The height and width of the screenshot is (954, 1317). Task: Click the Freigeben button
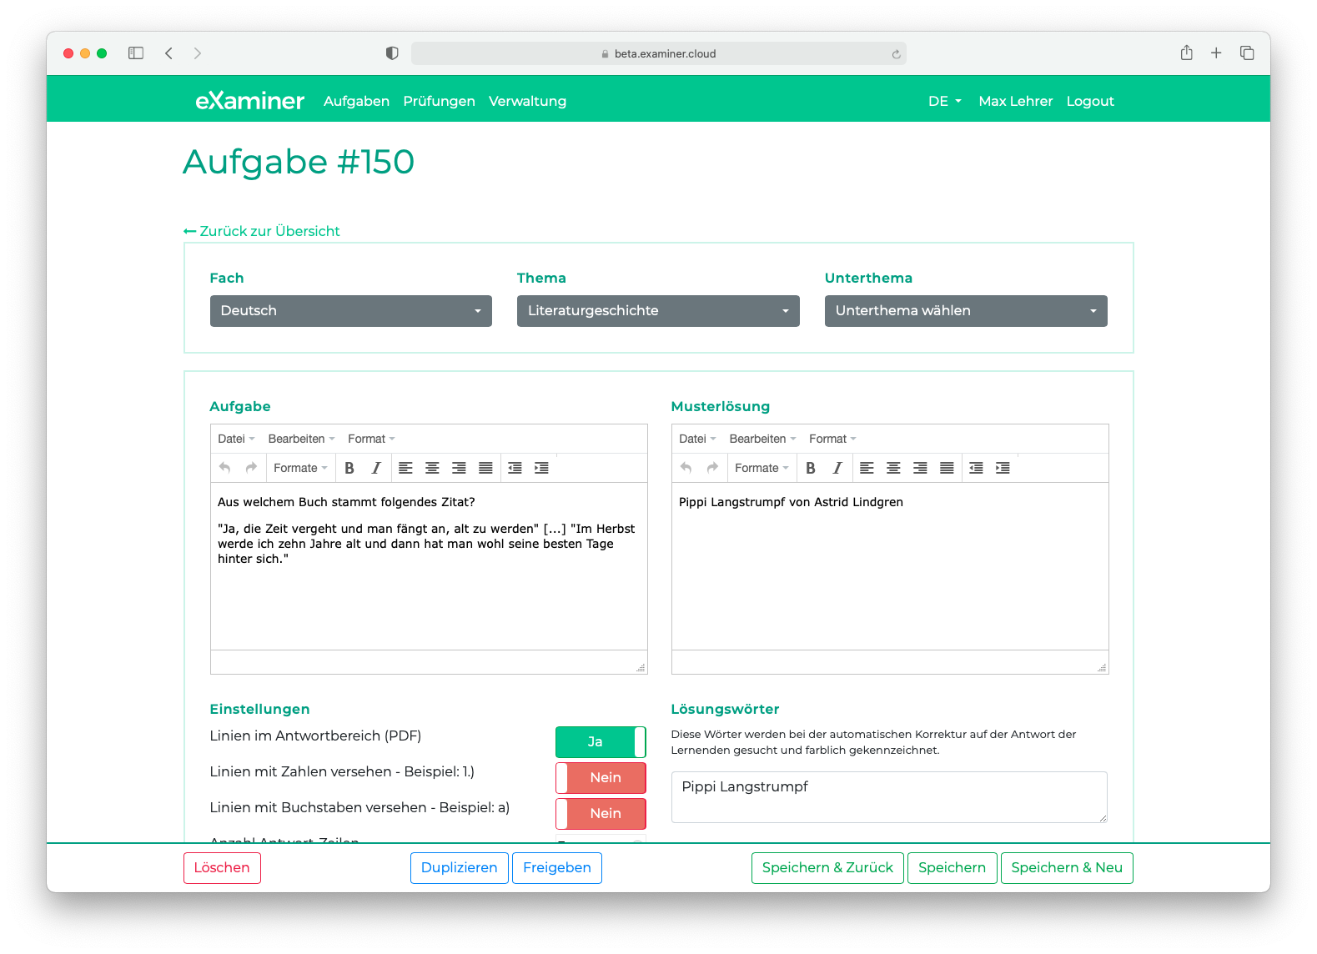coord(556,867)
